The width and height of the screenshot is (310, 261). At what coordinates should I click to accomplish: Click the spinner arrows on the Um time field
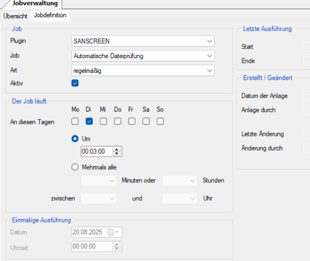[117, 152]
